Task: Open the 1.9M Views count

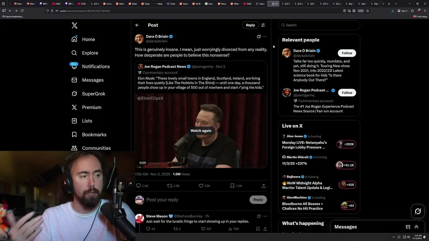Action: pos(181,174)
